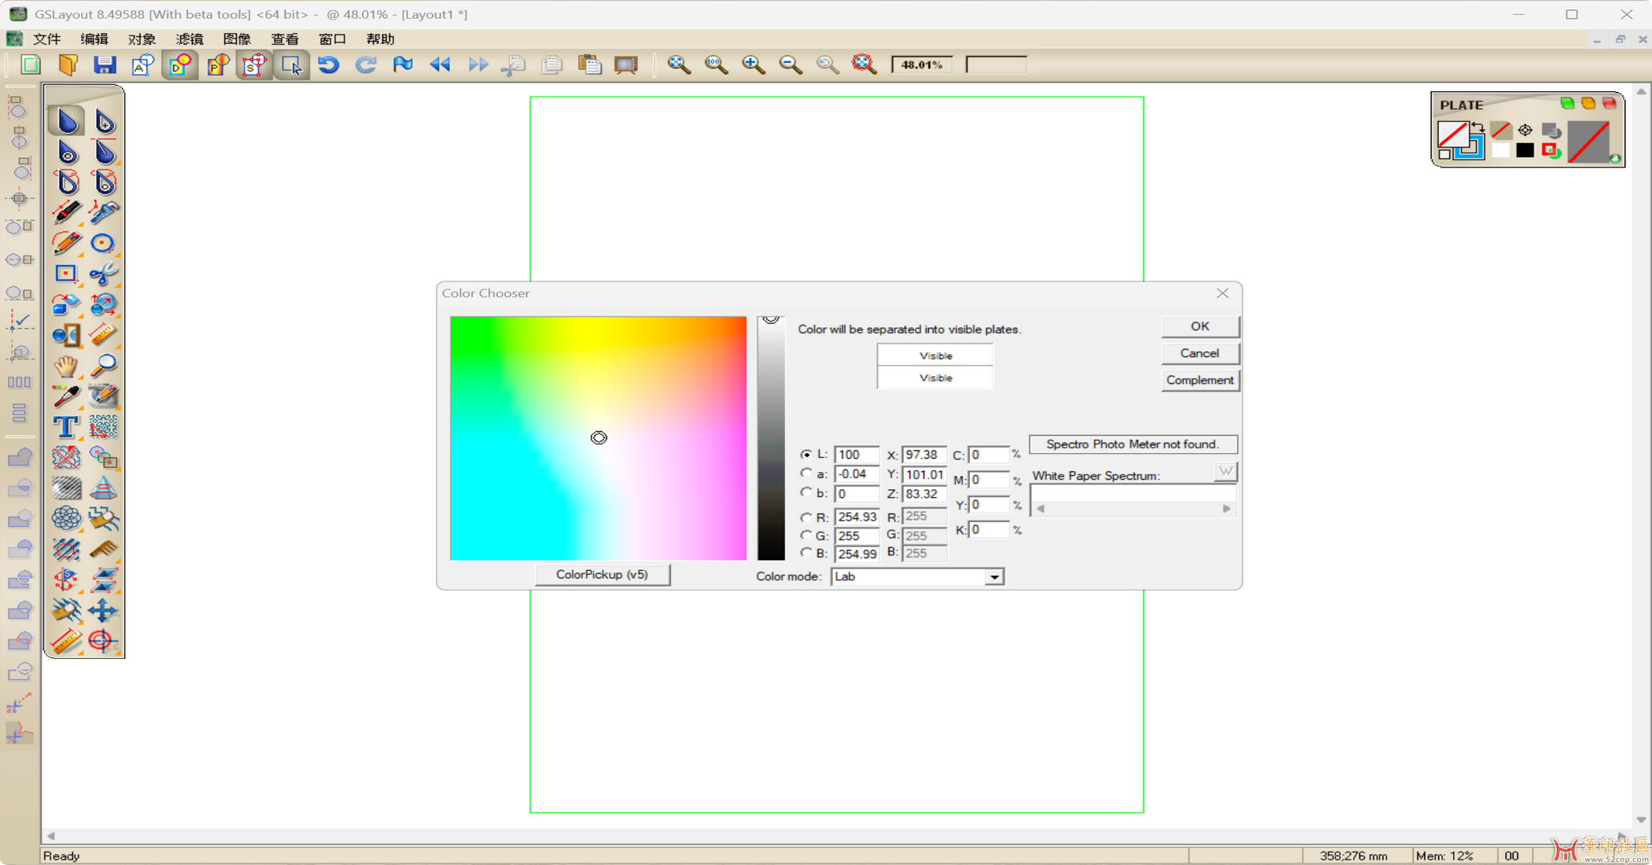Select the Ellipse drawing tool
Image resolution: width=1652 pixels, height=865 pixels.
(103, 243)
